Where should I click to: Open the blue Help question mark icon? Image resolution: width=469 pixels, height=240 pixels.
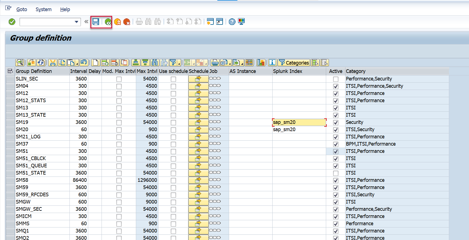(x=232, y=22)
